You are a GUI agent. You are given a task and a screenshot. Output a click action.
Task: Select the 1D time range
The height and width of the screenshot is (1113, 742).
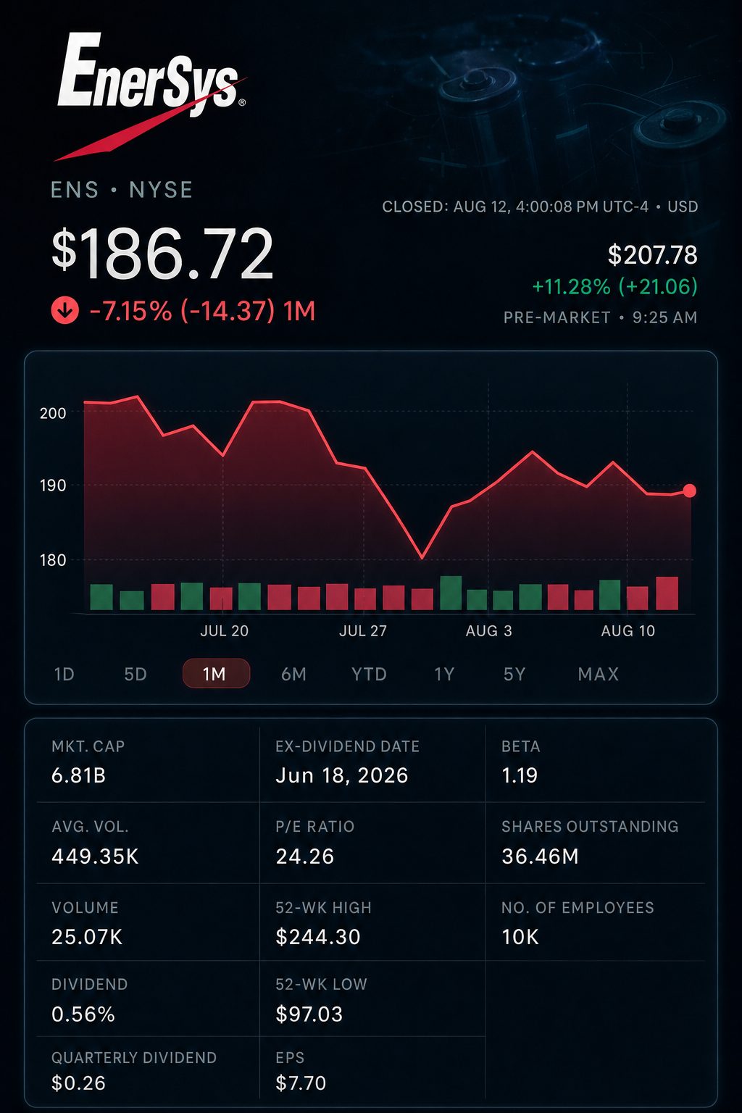point(64,674)
